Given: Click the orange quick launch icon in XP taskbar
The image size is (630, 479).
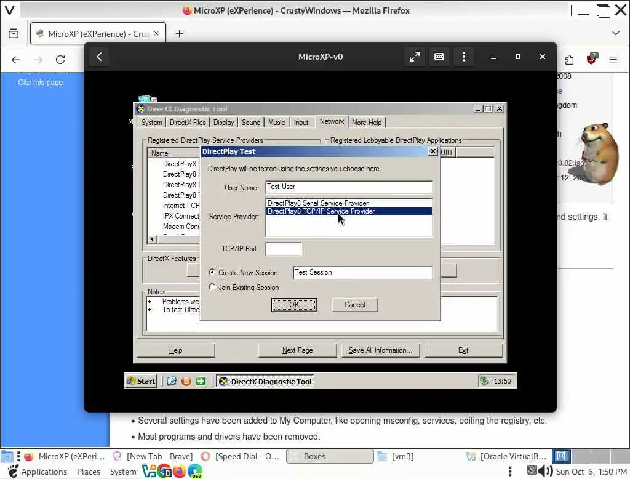Looking at the screenshot, I should point(186,381).
